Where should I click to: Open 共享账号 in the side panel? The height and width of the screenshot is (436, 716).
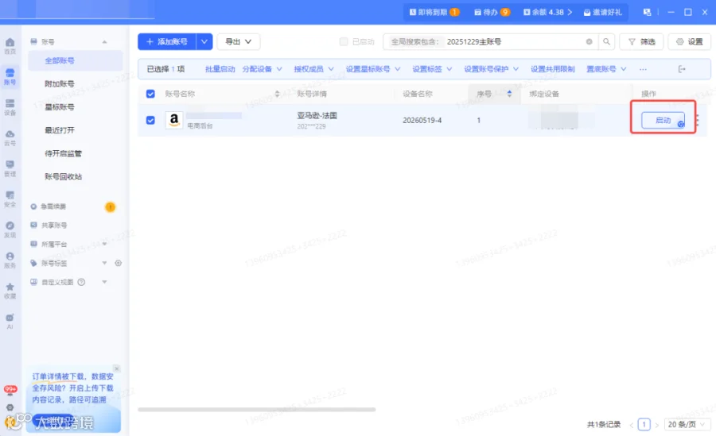coord(54,226)
